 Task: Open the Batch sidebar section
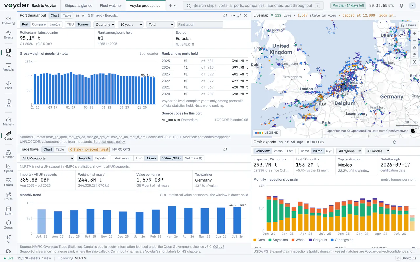(9, 211)
